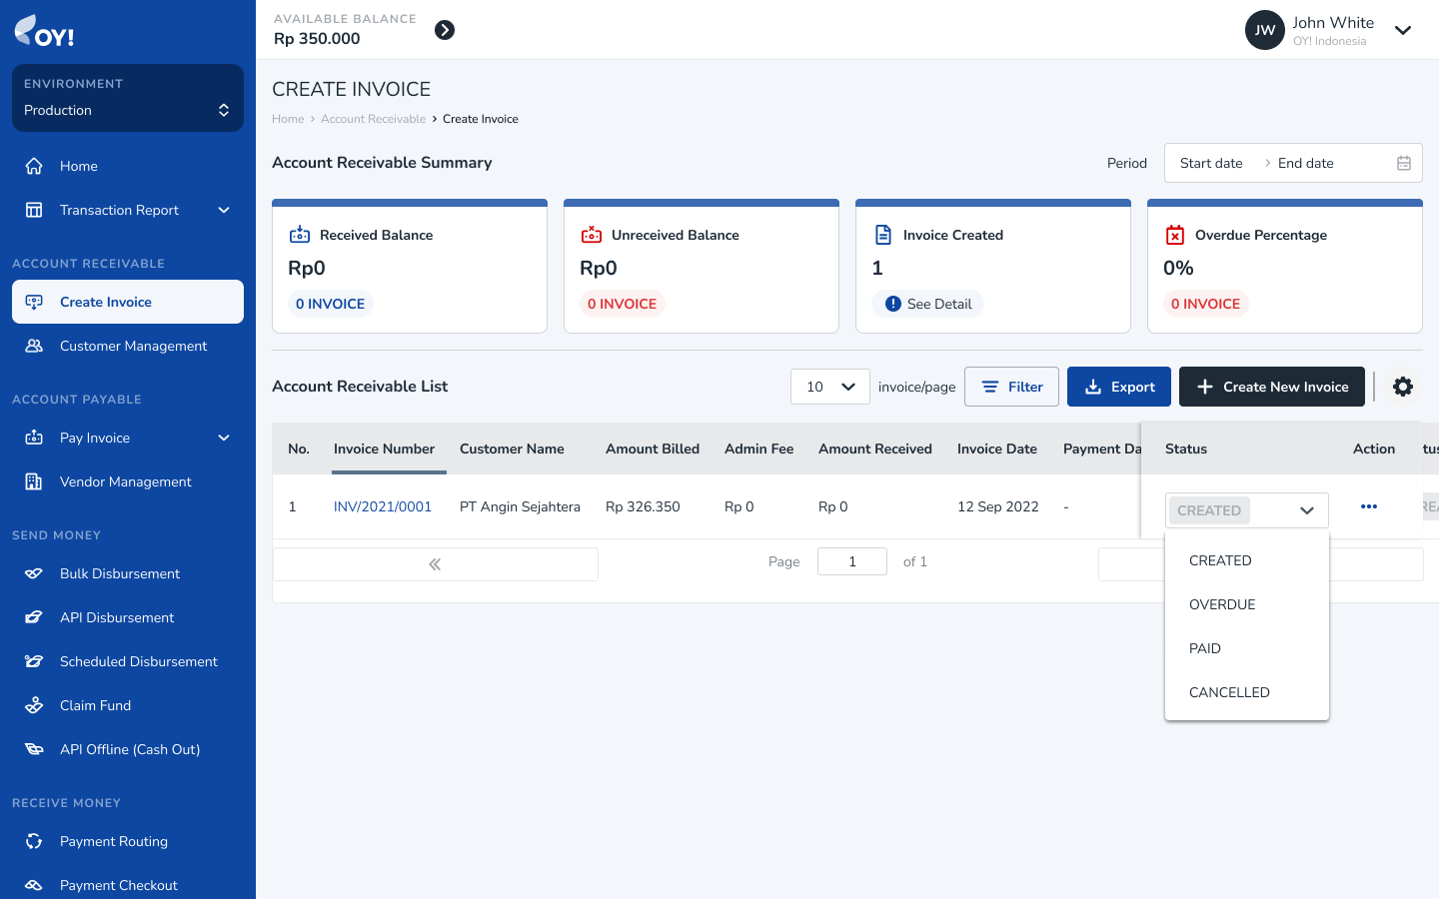This screenshot has width=1439, height=899.
Task: Select OVERDUE option in status list
Action: 1247,604
